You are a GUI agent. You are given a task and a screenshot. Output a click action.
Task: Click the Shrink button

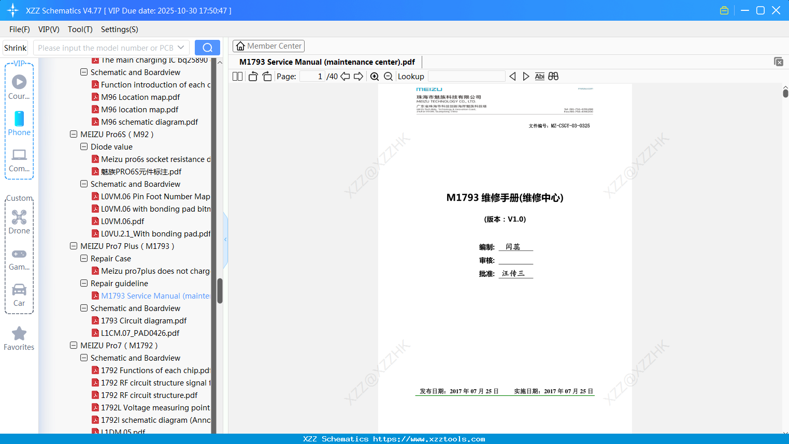pos(15,47)
